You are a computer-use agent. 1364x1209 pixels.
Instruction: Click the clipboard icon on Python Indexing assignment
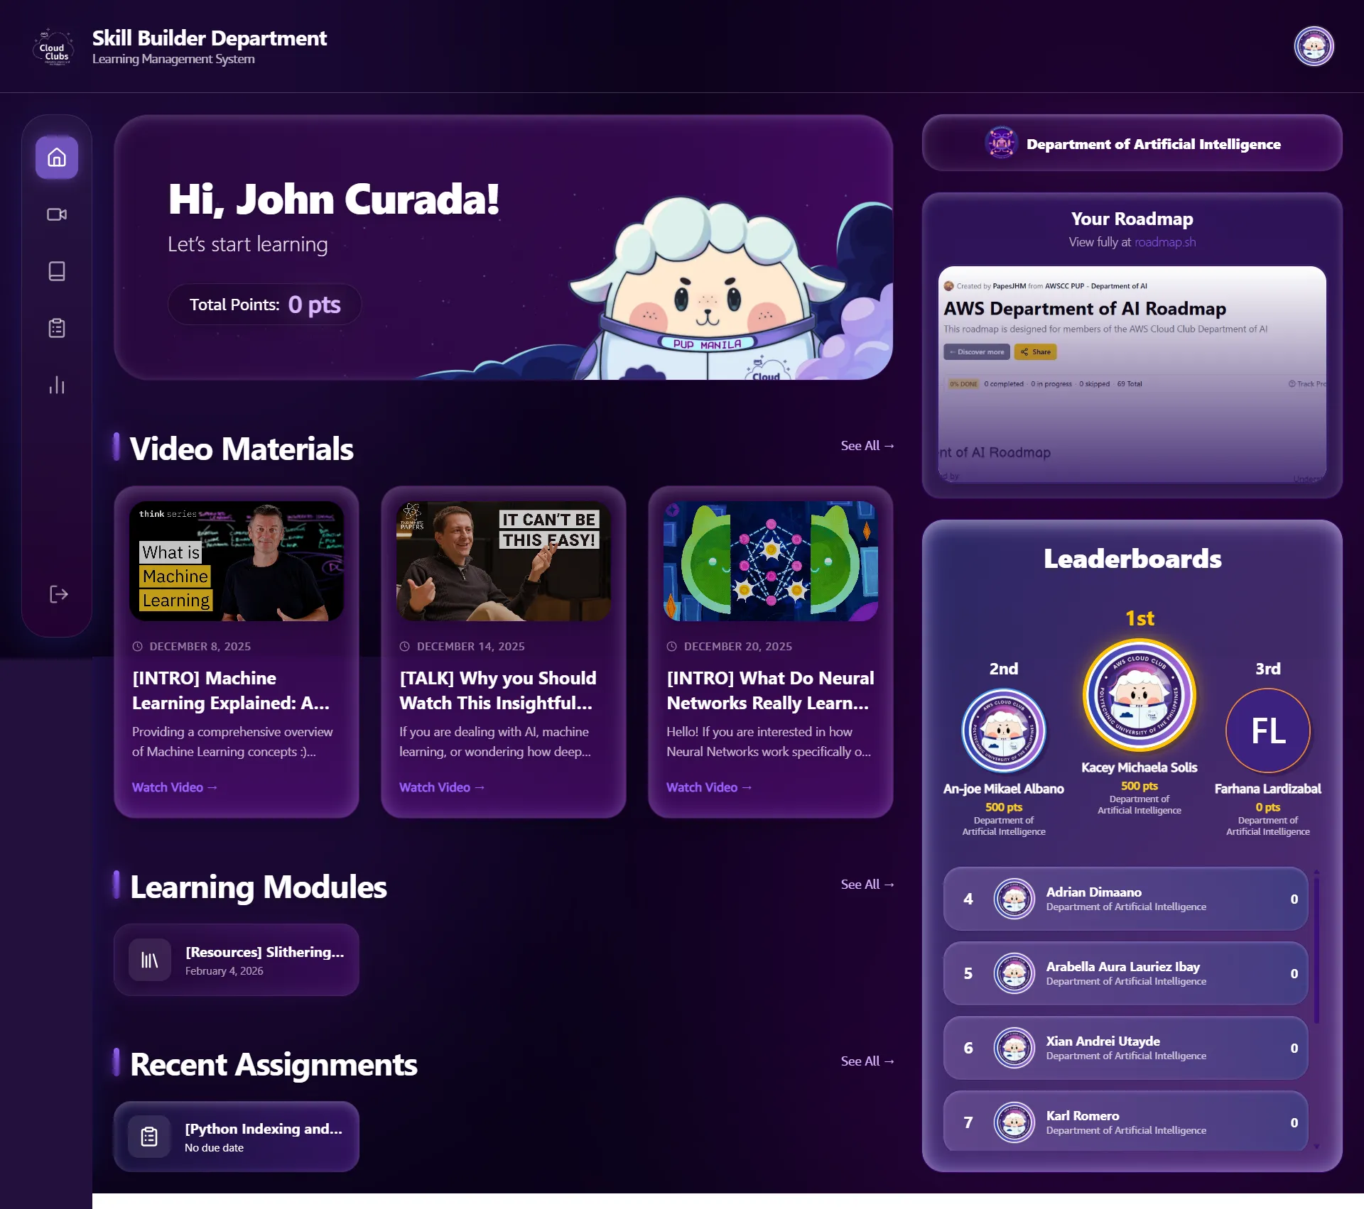coord(149,1137)
